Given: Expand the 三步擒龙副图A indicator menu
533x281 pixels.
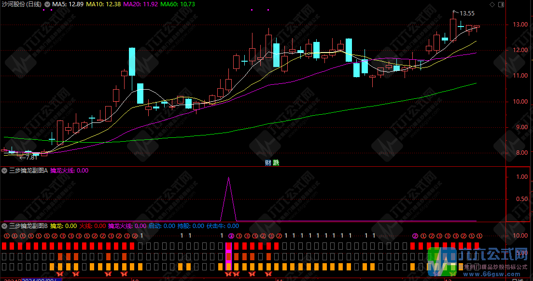Looking at the screenshot, I should (5, 170).
